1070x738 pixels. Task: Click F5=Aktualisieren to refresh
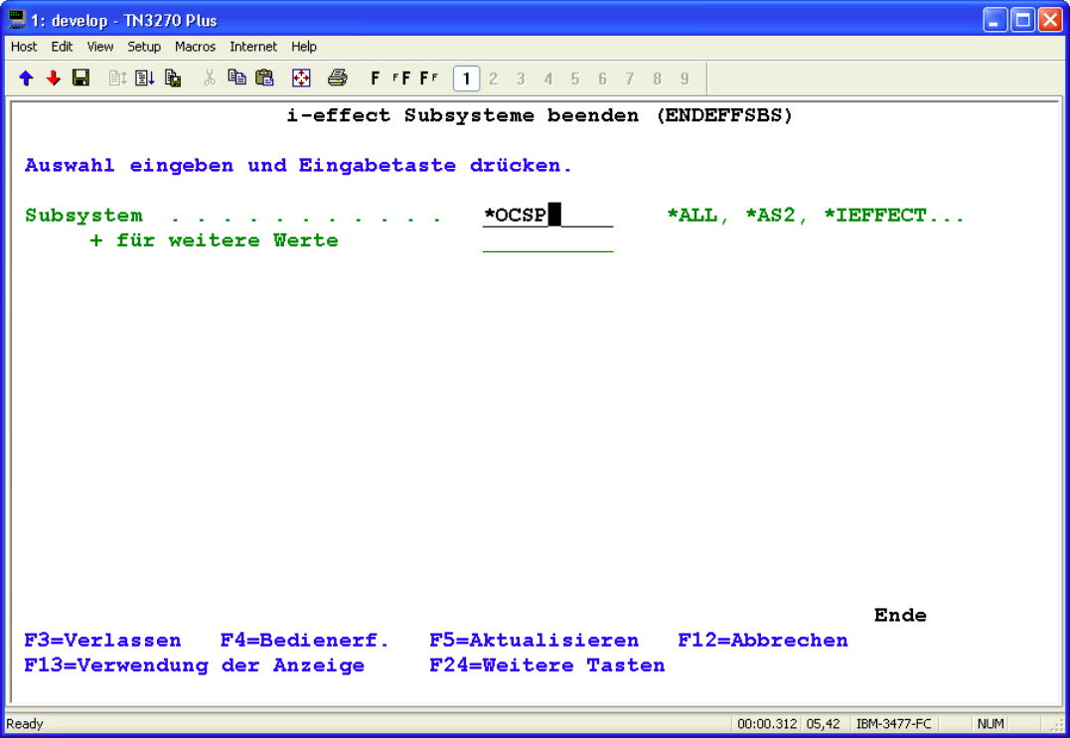coord(534,641)
